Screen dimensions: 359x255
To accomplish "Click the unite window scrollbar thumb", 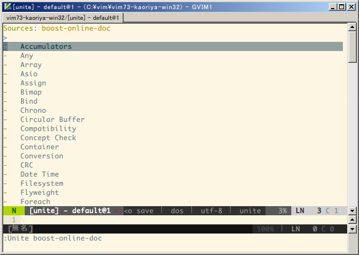I will pos(352,47).
